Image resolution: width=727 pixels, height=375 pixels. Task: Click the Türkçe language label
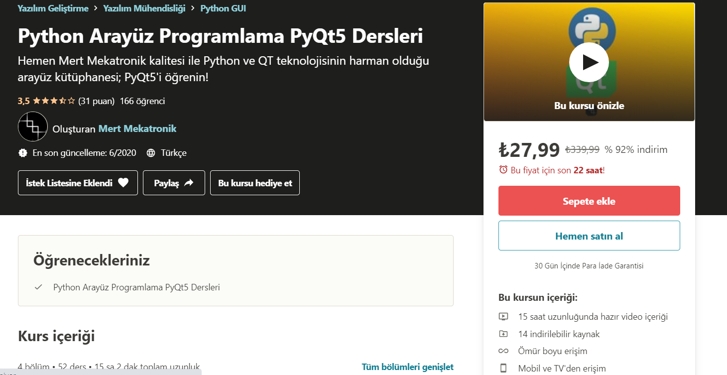pyautogui.click(x=174, y=153)
